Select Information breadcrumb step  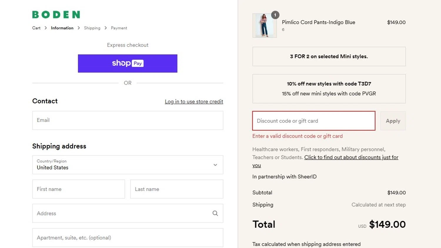click(62, 28)
